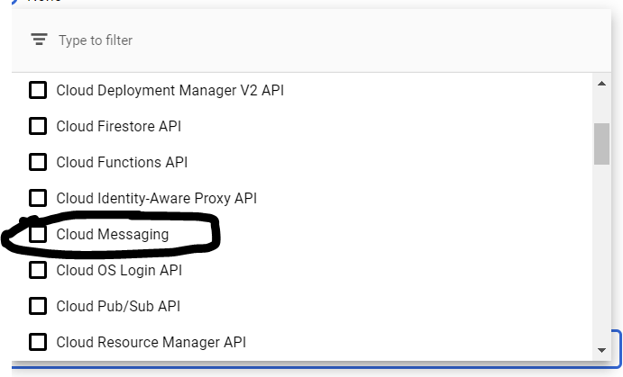Select the 'Cloud Firestore API' label text

pyautogui.click(x=118, y=126)
